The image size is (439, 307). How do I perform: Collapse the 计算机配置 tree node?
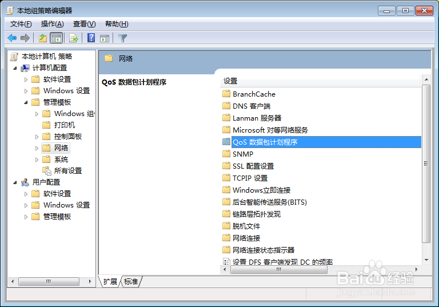point(15,68)
